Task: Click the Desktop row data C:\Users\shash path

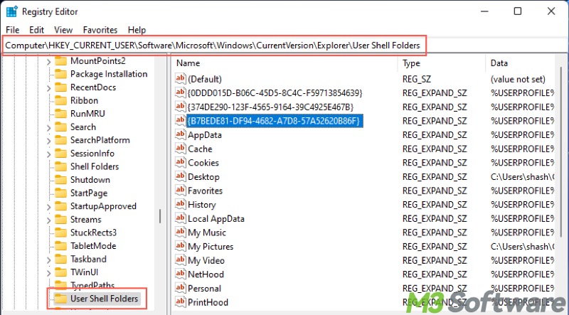Action: click(x=522, y=177)
